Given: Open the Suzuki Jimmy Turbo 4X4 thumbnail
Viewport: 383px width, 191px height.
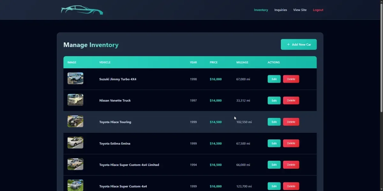Looking at the screenshot, I should [75, 78].
